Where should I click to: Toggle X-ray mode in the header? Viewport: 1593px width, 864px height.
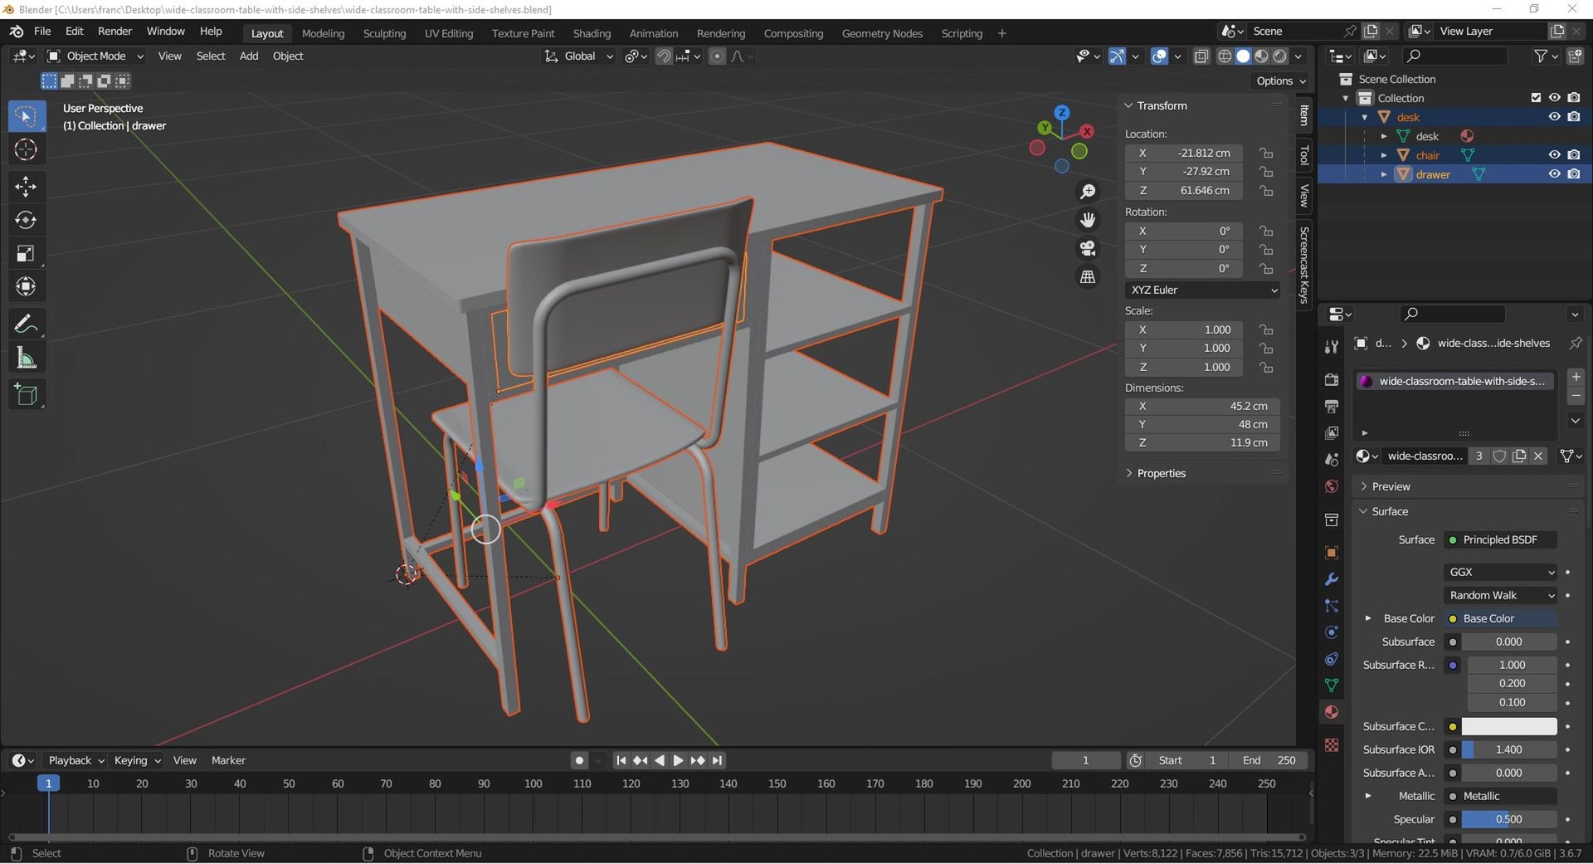pyautogui.click(x=1201, y=56)
